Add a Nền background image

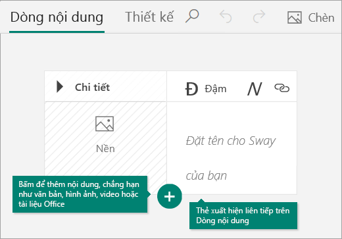pos(105,134)
